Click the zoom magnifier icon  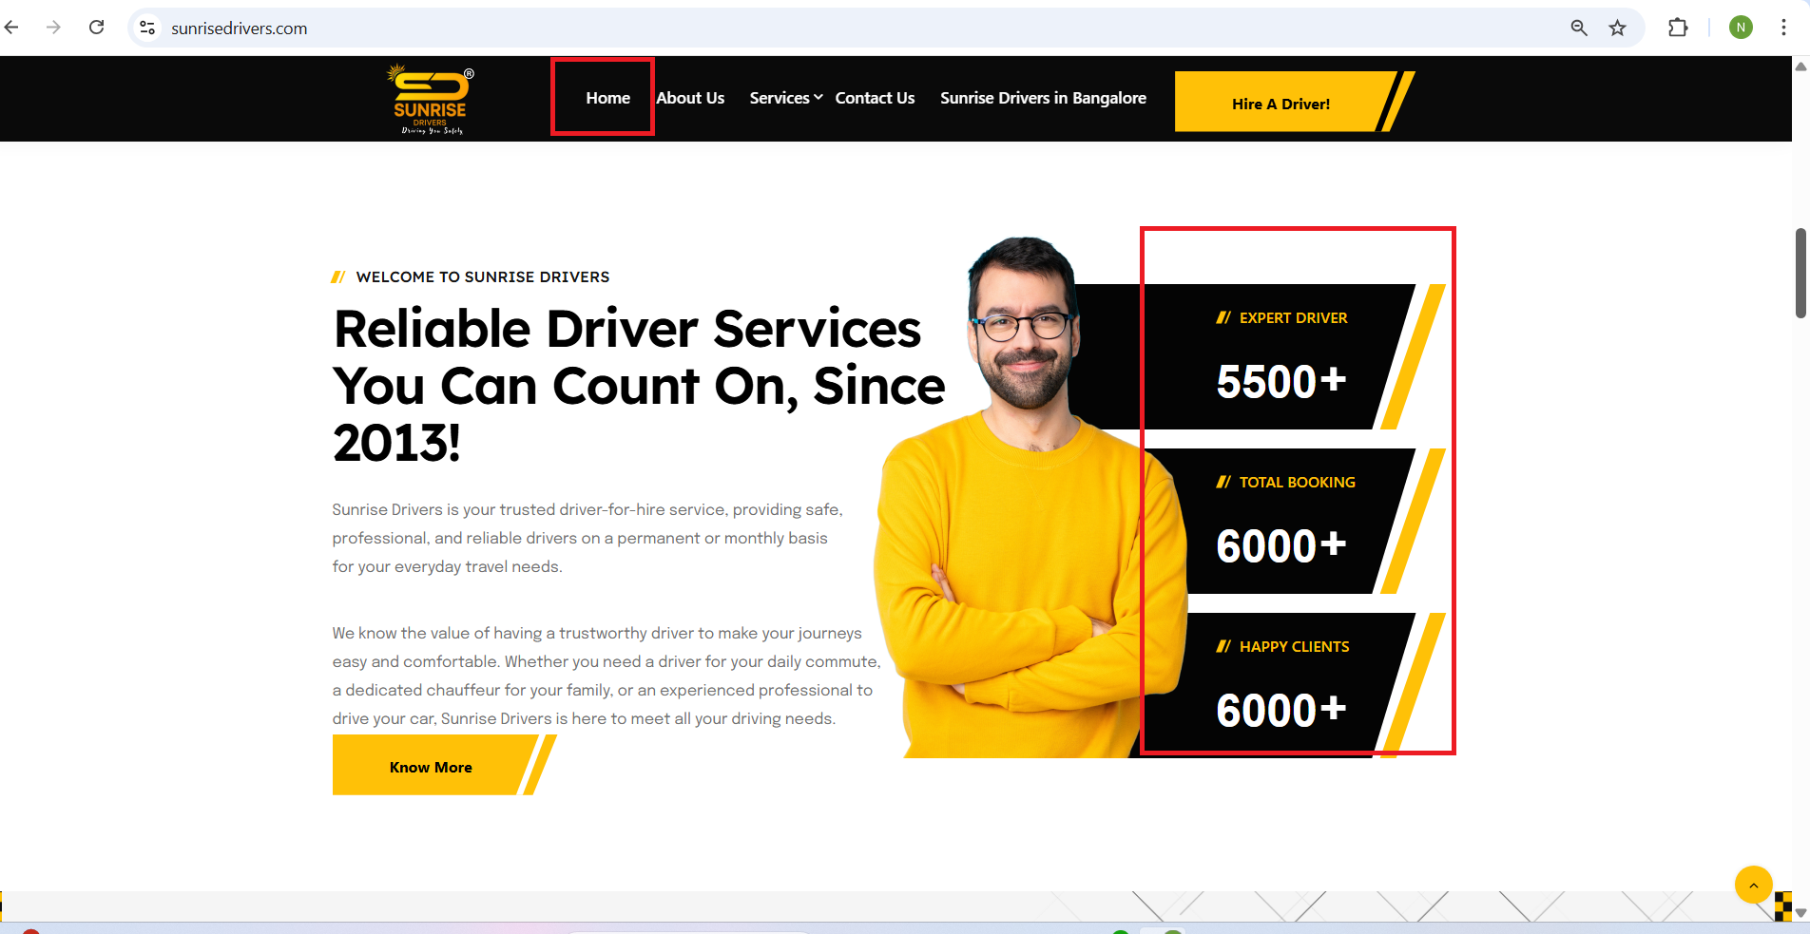[1579, 29]
